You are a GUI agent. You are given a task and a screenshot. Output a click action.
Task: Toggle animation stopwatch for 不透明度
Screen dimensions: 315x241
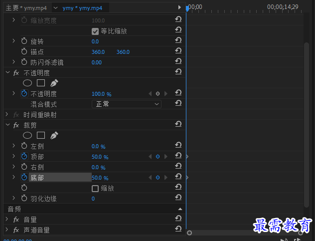click(24, 93)
